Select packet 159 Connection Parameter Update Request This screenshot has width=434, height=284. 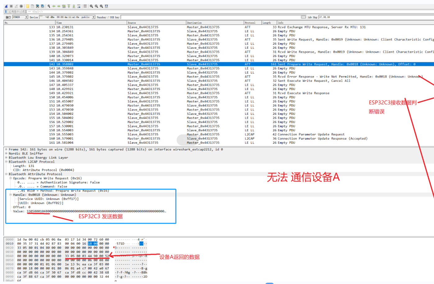point(219,134)
